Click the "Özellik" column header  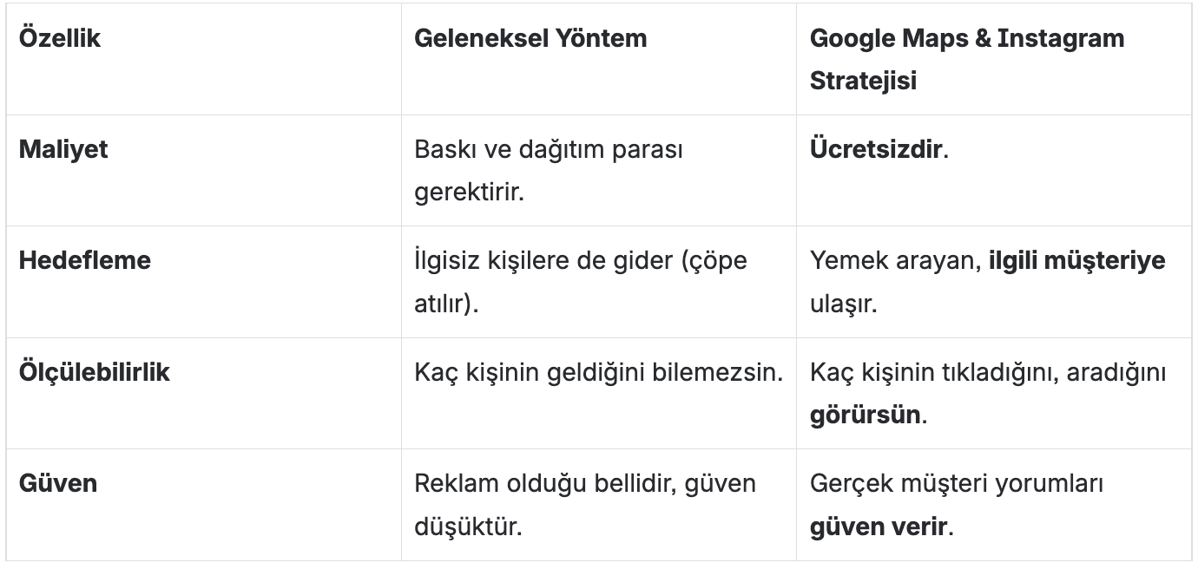click(59, 39)
